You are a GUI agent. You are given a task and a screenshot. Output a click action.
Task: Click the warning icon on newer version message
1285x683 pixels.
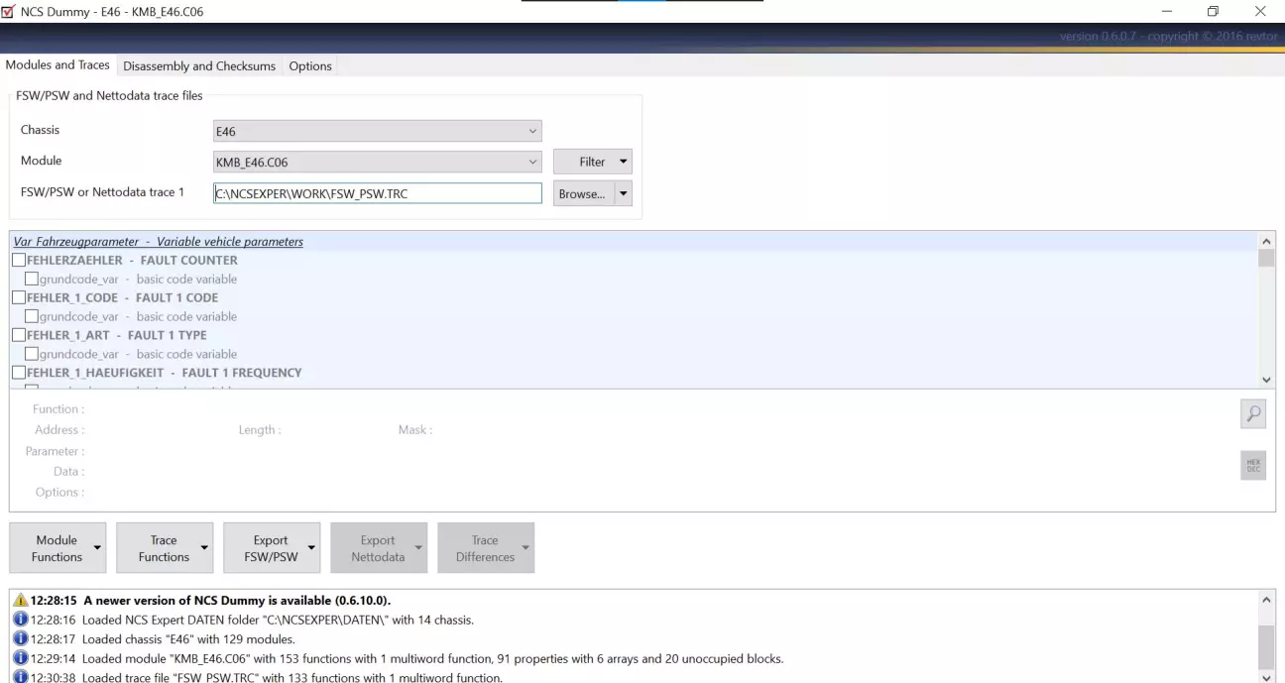pos(20,601)
